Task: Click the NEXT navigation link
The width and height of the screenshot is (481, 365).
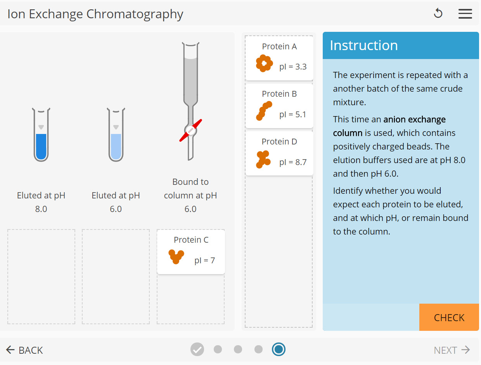Action: (451, 350)
